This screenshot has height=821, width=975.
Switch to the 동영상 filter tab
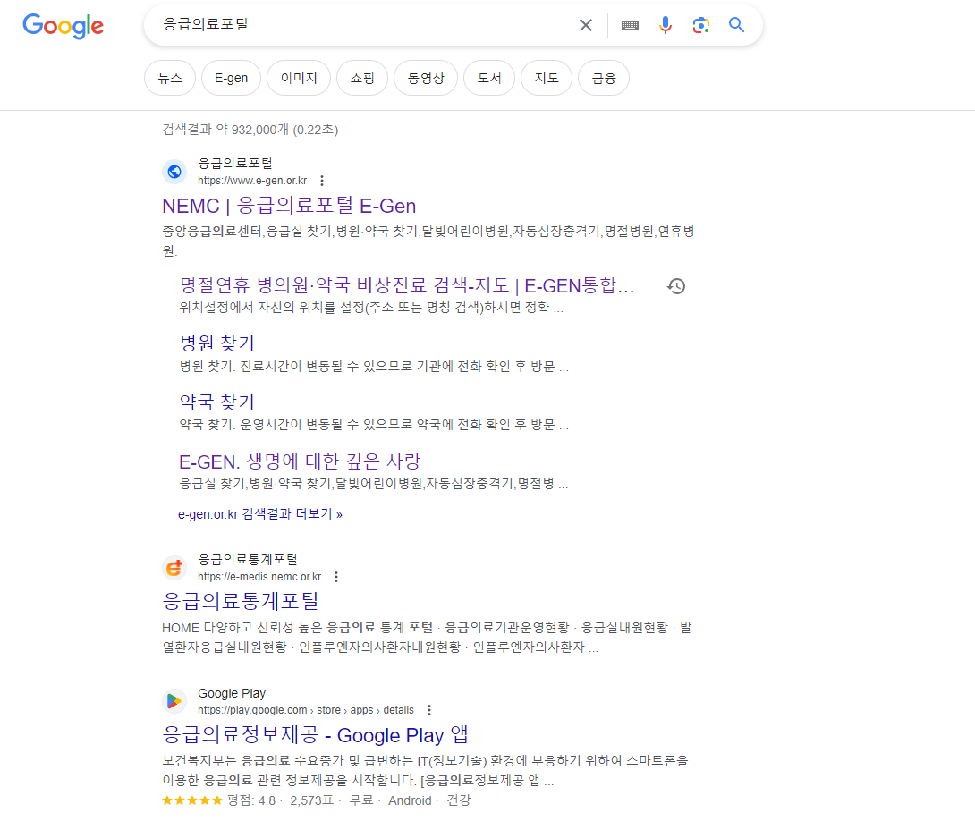click(425, 79)
